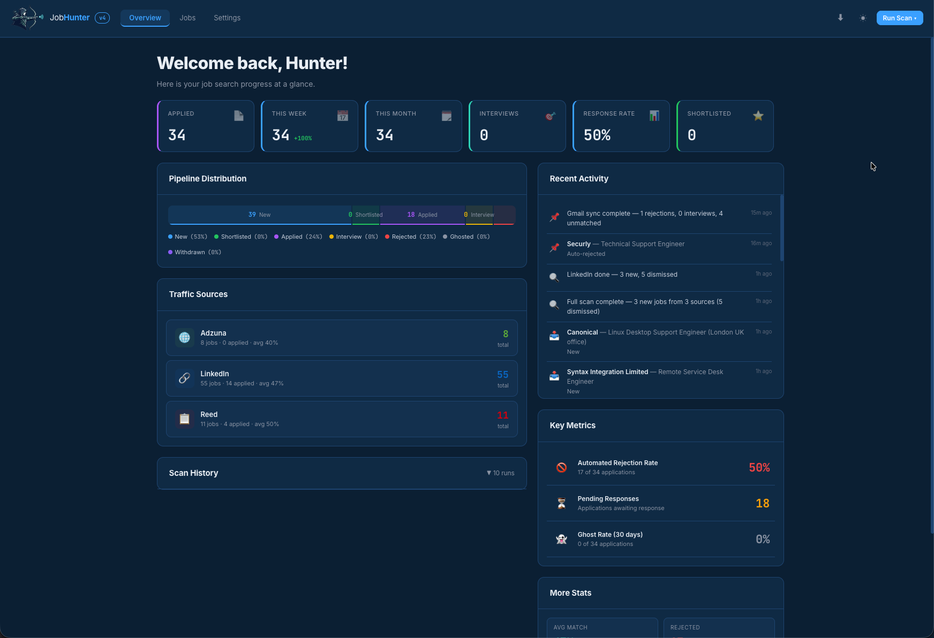Toggle dark mode with the sun icon
Viewport: 934px width, 638px height.
863,18
